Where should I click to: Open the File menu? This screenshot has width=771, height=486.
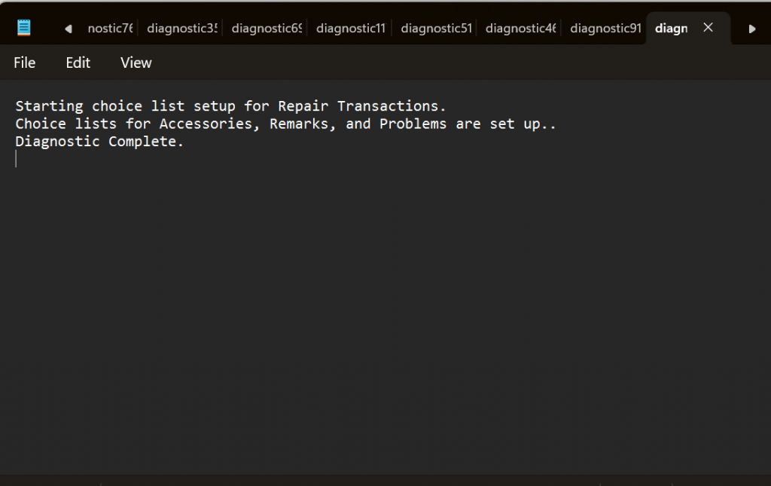(x=25, y=63)
